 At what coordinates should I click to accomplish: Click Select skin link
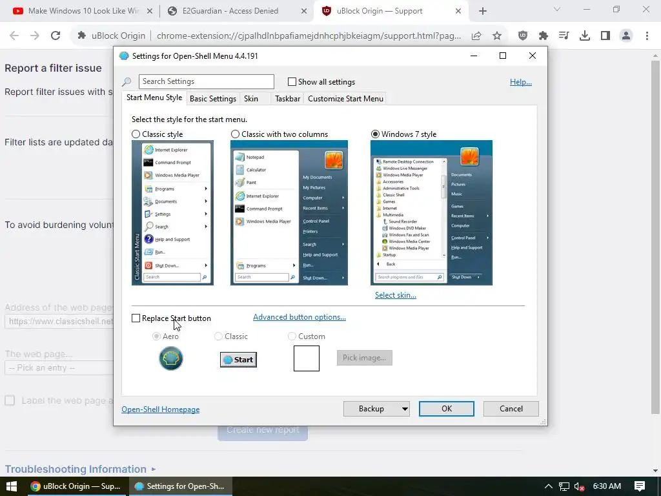(x=396, y=295)
